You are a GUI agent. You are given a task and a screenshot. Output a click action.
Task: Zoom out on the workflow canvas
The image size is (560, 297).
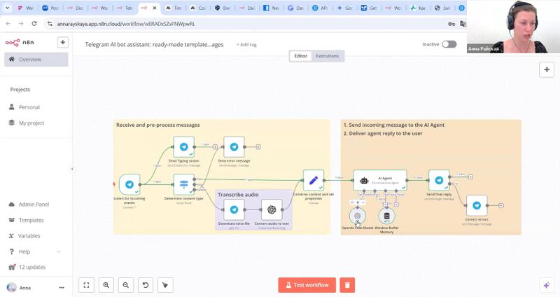[125, 285]
